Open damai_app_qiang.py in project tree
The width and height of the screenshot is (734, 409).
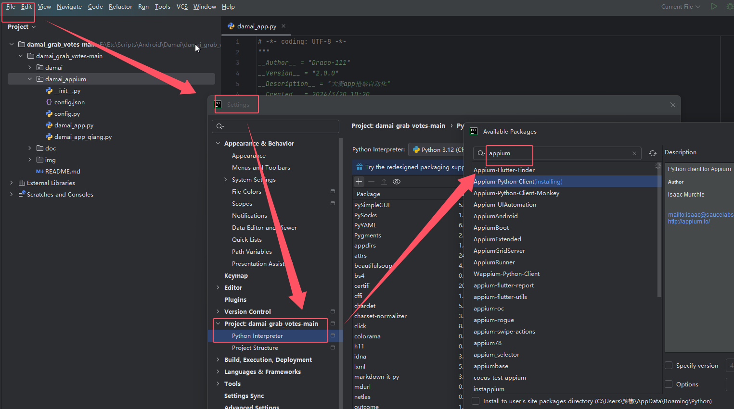click(83, 136)
